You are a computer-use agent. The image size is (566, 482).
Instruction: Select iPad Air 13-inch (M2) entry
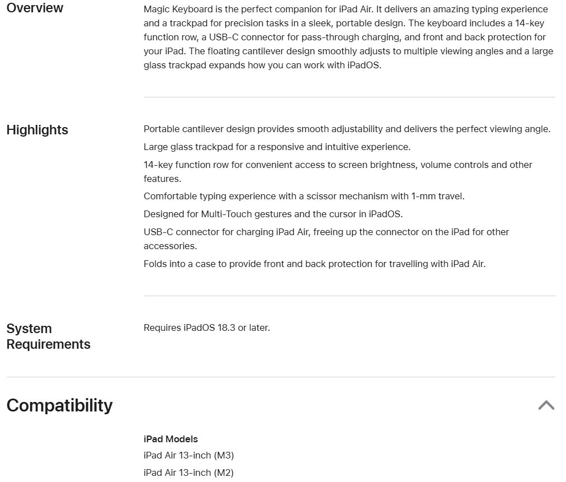(188, 473)
